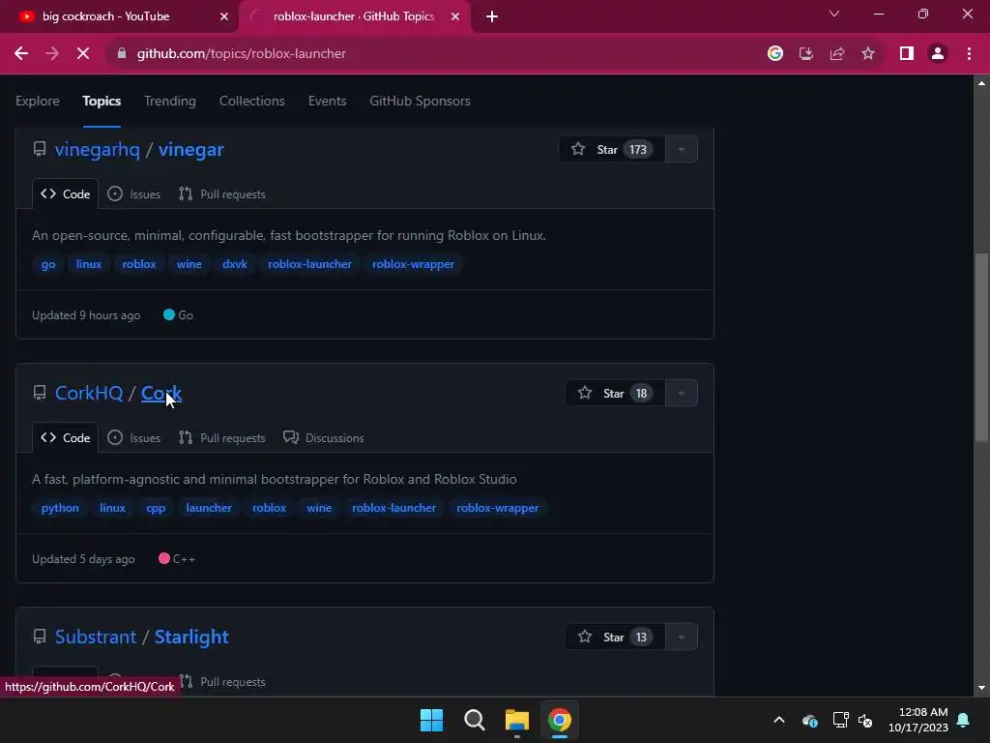Viewport: 990px width, 743px height.
Task: Click the python topic tag
Action: (60, 508)
